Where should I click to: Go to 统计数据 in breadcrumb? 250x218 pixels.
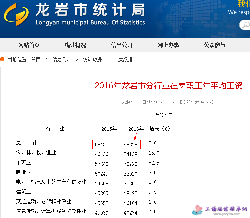coord(92,59)
